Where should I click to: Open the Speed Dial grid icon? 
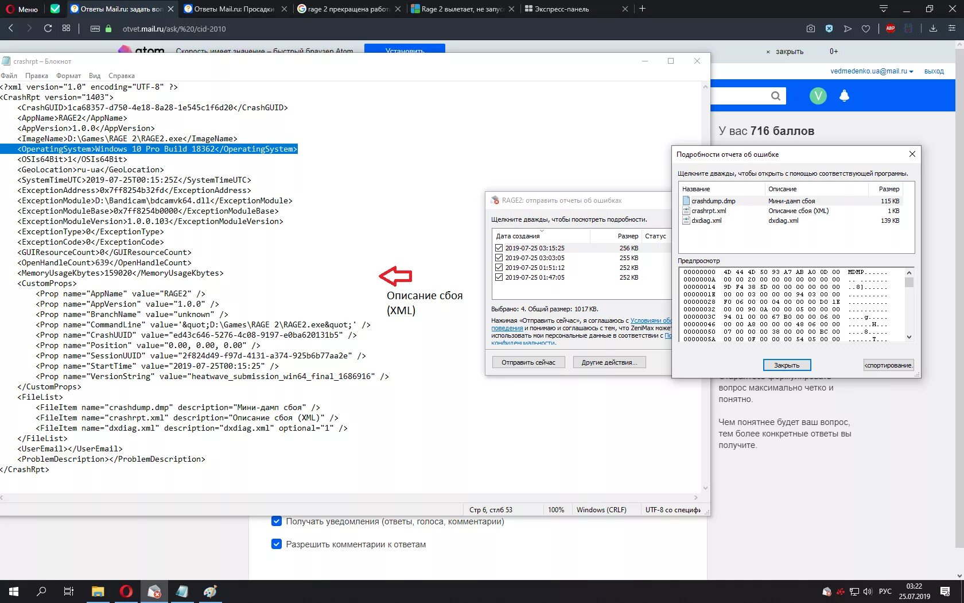67,28
